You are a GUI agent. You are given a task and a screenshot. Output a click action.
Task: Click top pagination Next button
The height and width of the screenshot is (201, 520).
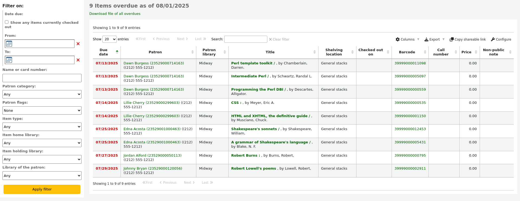(182, 39)
